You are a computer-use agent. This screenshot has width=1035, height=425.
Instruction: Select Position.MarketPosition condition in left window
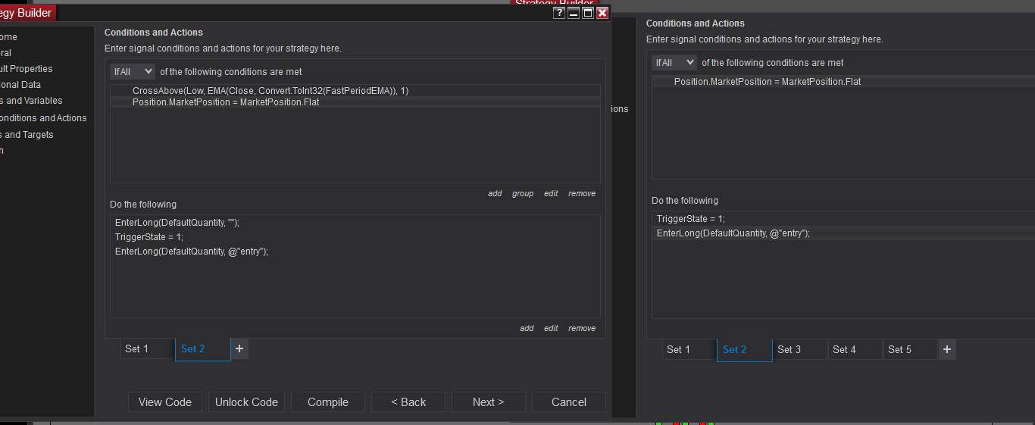point(355,102)
